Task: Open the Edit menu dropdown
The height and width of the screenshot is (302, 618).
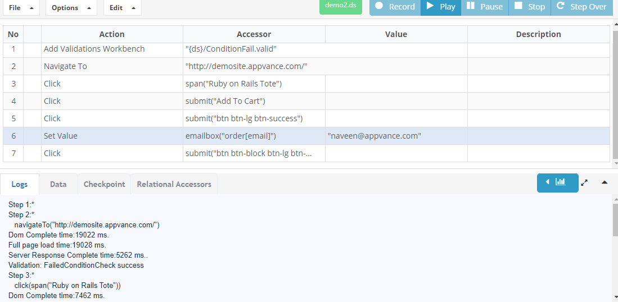Action: [123, 7]
